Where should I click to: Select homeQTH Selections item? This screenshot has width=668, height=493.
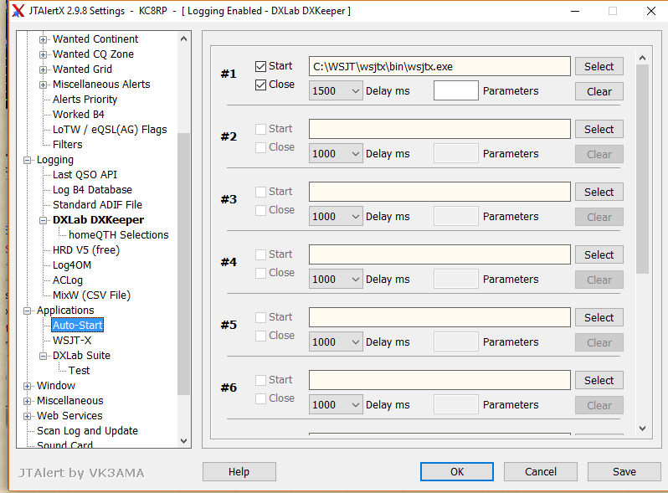(x=118, y=235)
